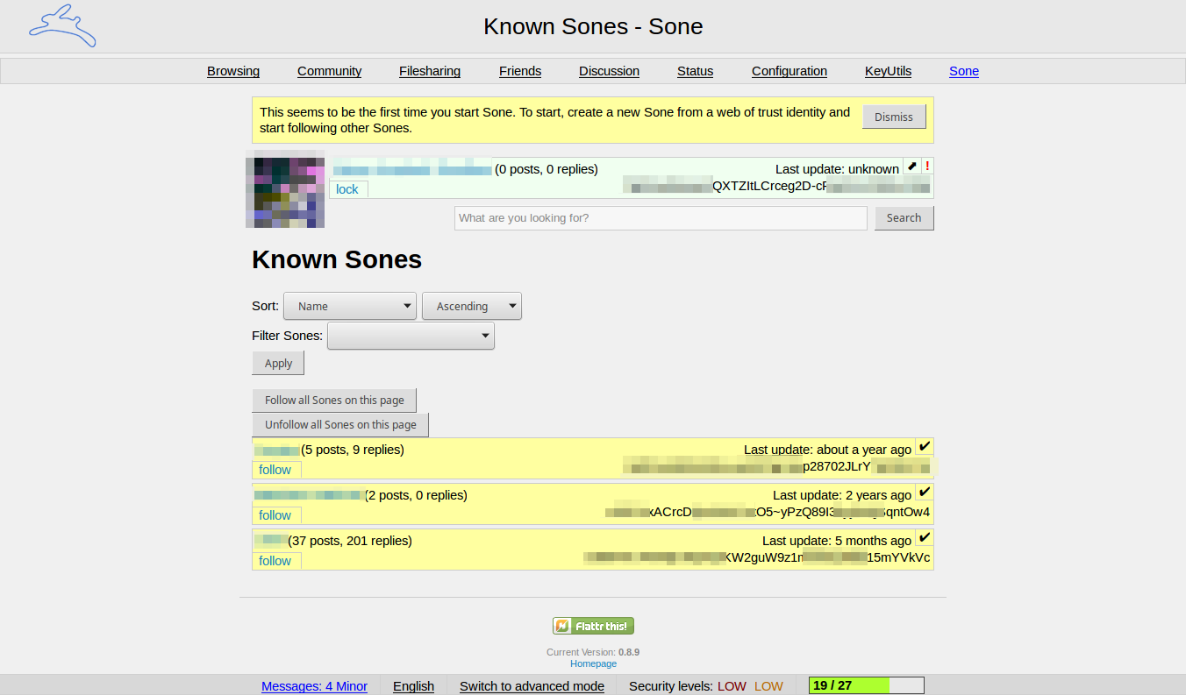Click the 'Last update: 2 years ago' text
1186x695 pixels.
click(x=842, y=495)
